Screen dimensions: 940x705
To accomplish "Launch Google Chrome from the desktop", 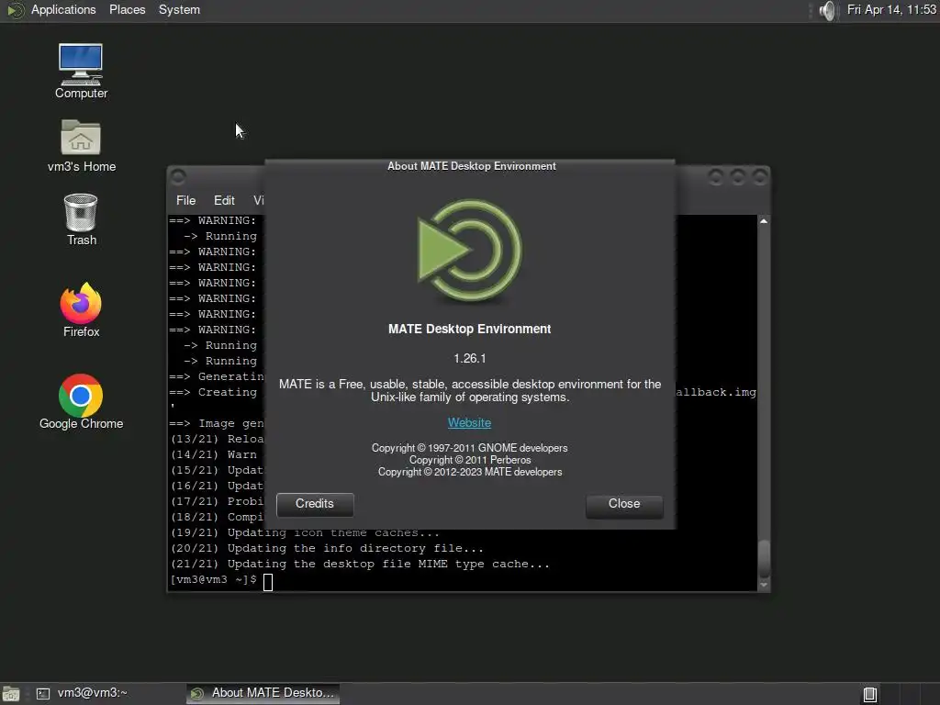I will pos(81,402).
